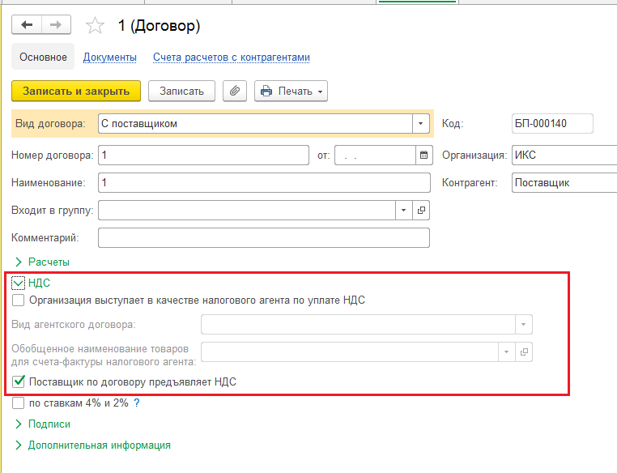Switch to the Документы tab
The width and height of the screenshot is (617, 473).
(x=110, y=57)
